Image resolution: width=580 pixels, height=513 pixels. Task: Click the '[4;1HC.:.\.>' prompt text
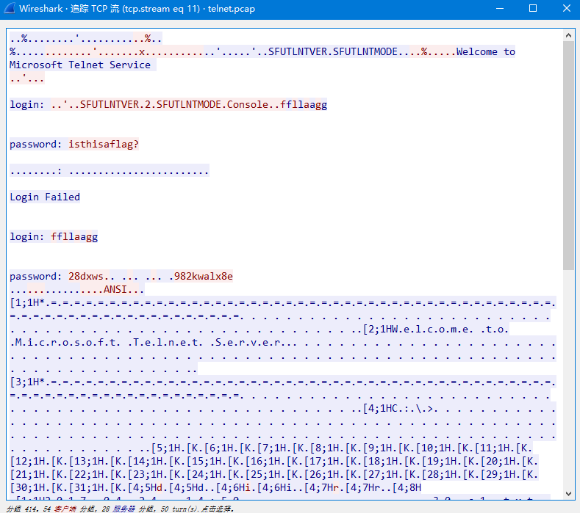[400, 409]
